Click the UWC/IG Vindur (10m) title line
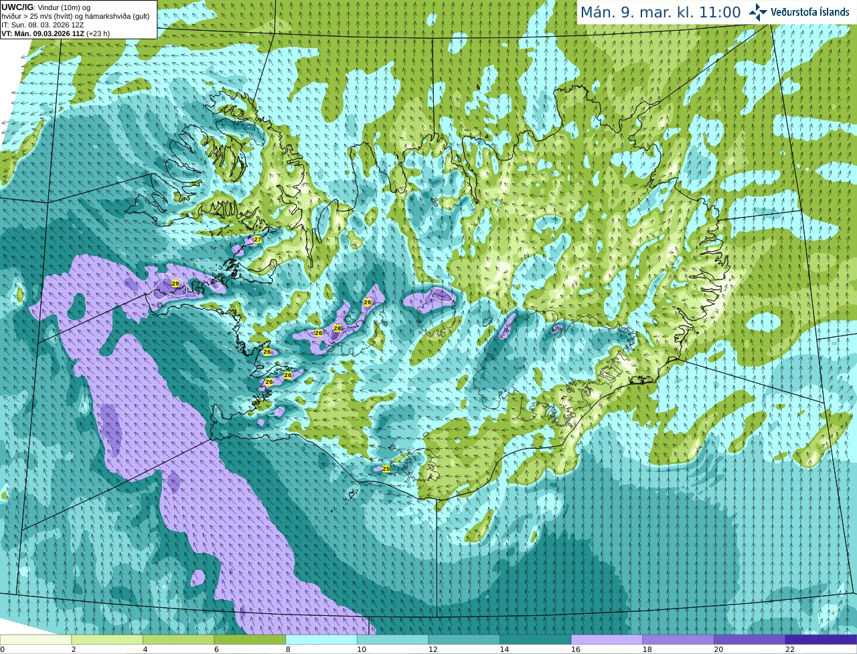The height and width of the screenshot is (654, 857). (x=46, y=7)
